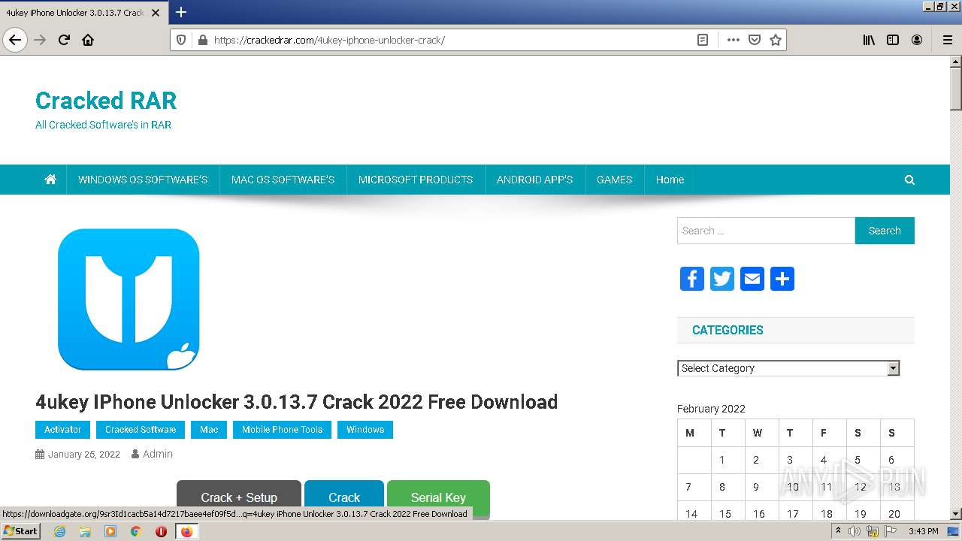The image size is (962, 541).
Task: Open a new browser tab
Action: 181,12
